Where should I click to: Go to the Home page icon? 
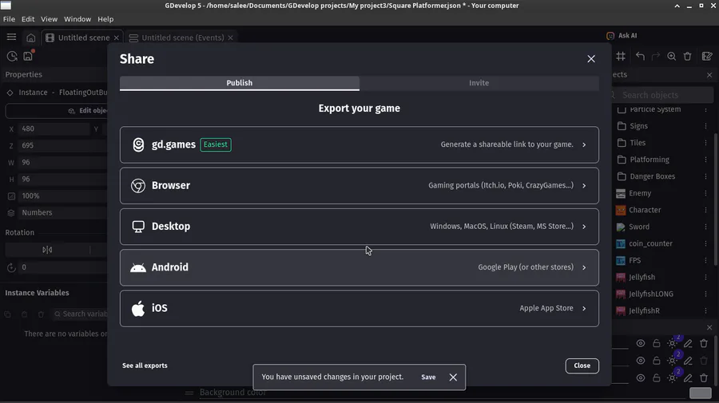30,38
